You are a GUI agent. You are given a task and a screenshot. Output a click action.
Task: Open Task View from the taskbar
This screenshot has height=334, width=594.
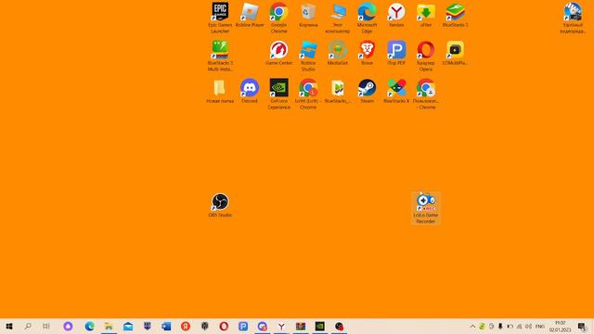point(46,326)
